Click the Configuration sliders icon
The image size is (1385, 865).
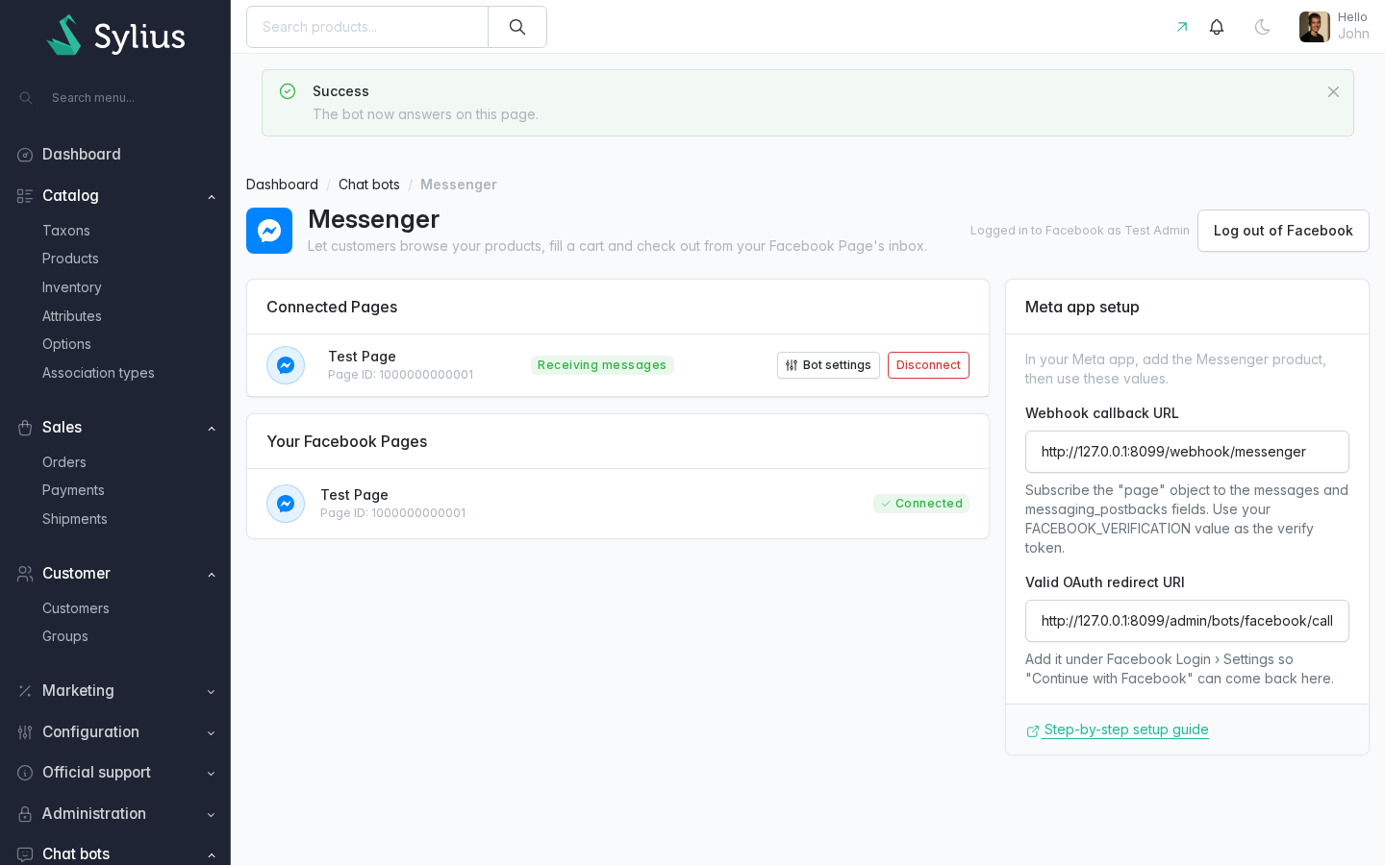[25, 732]
